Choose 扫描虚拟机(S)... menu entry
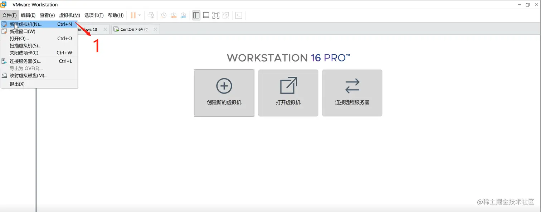 39,46
